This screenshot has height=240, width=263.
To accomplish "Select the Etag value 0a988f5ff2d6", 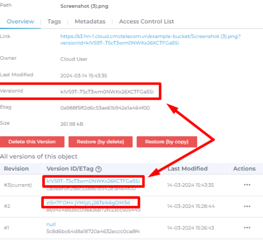I will click(105, 108).
